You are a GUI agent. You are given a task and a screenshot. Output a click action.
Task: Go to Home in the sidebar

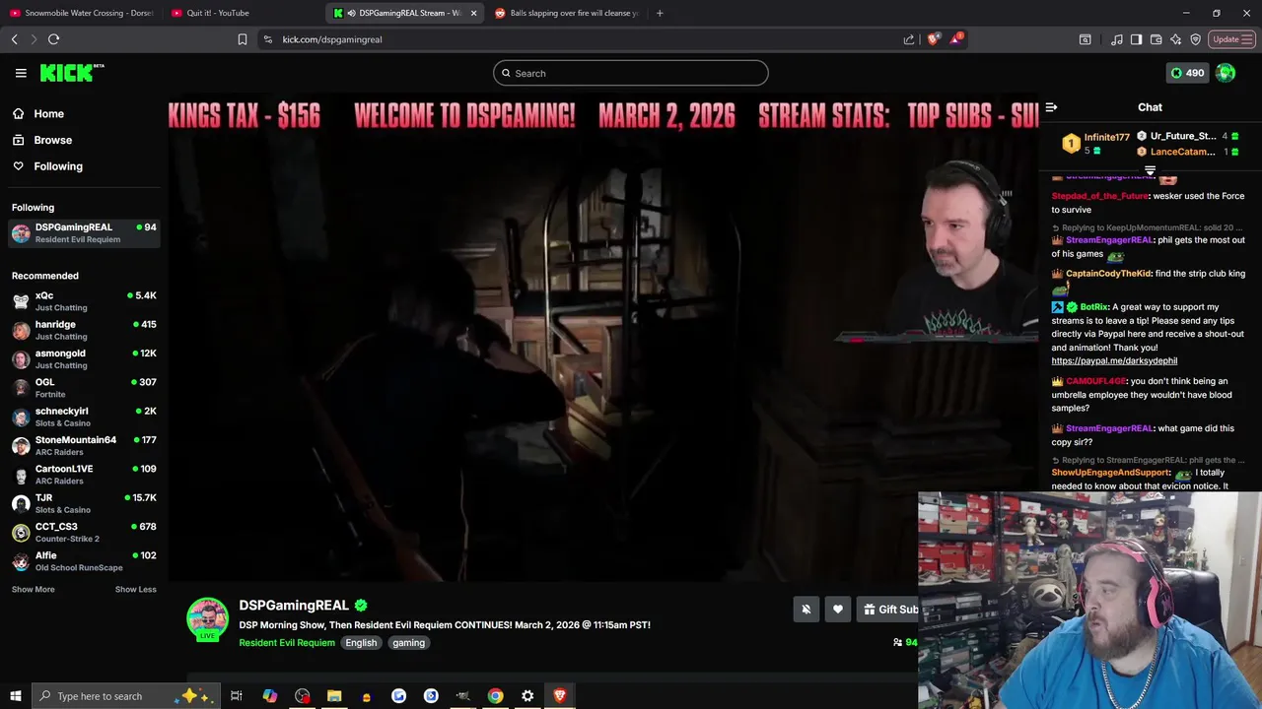(48, 114)
